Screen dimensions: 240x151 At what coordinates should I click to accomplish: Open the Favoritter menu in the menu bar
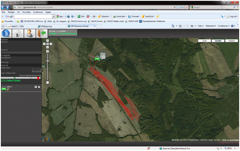click(27, 12)
